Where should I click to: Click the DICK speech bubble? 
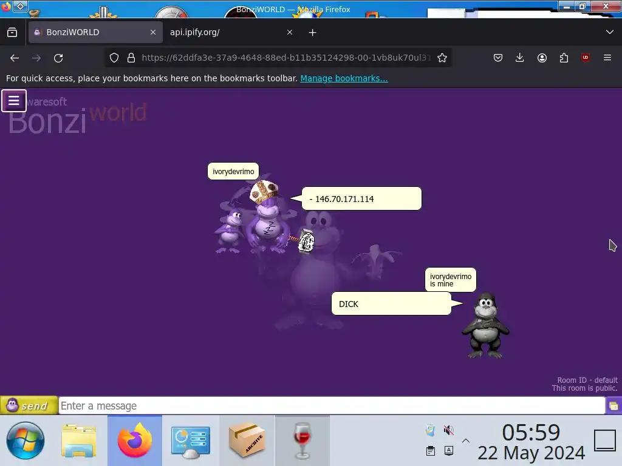click(x=391, y=303)
